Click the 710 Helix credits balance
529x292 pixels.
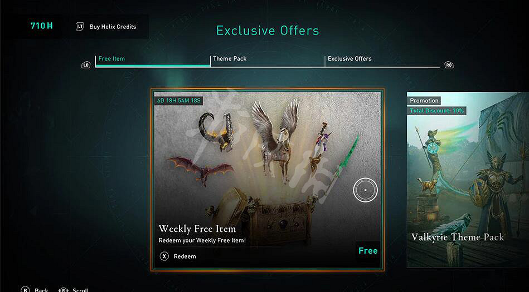pyautogui.click(x=42, y=26)
